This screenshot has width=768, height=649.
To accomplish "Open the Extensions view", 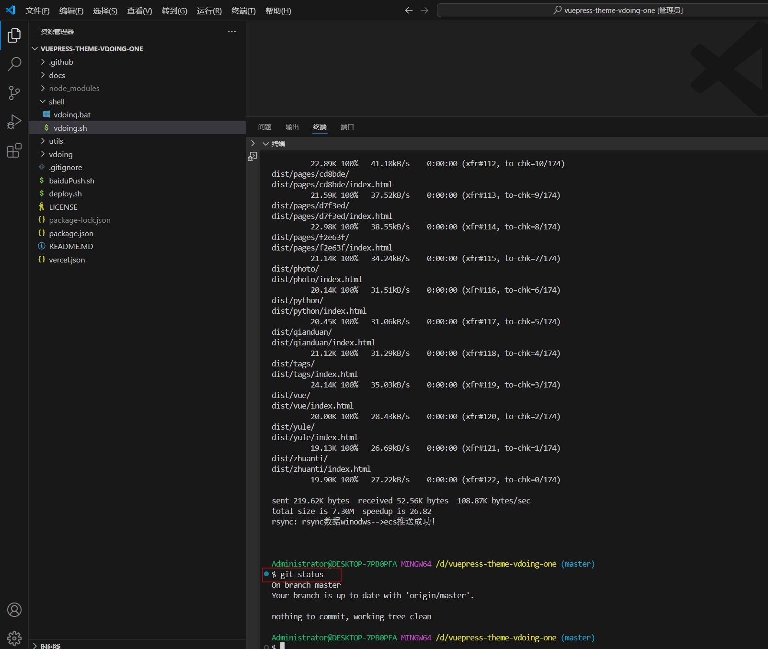I will pyautogui.click(x=14, y=150).
